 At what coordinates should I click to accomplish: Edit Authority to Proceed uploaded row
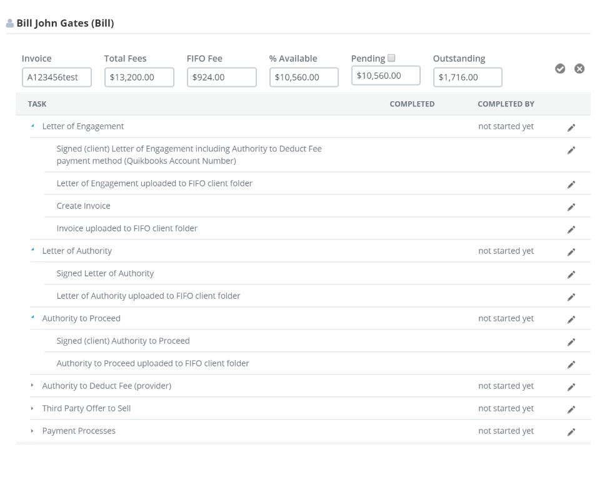tap(571, 364)
